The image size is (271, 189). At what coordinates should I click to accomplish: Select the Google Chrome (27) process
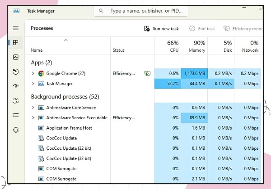(x=66, y=73)
